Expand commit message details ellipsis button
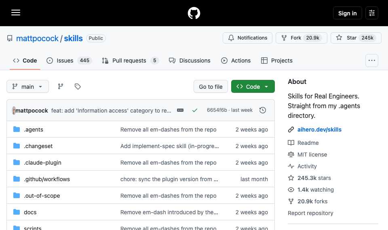 (180, 110)
